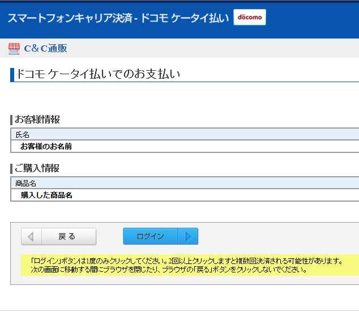Click the お客様情報 section heading
The image size is (359, 311).
(x=37, y=120)
